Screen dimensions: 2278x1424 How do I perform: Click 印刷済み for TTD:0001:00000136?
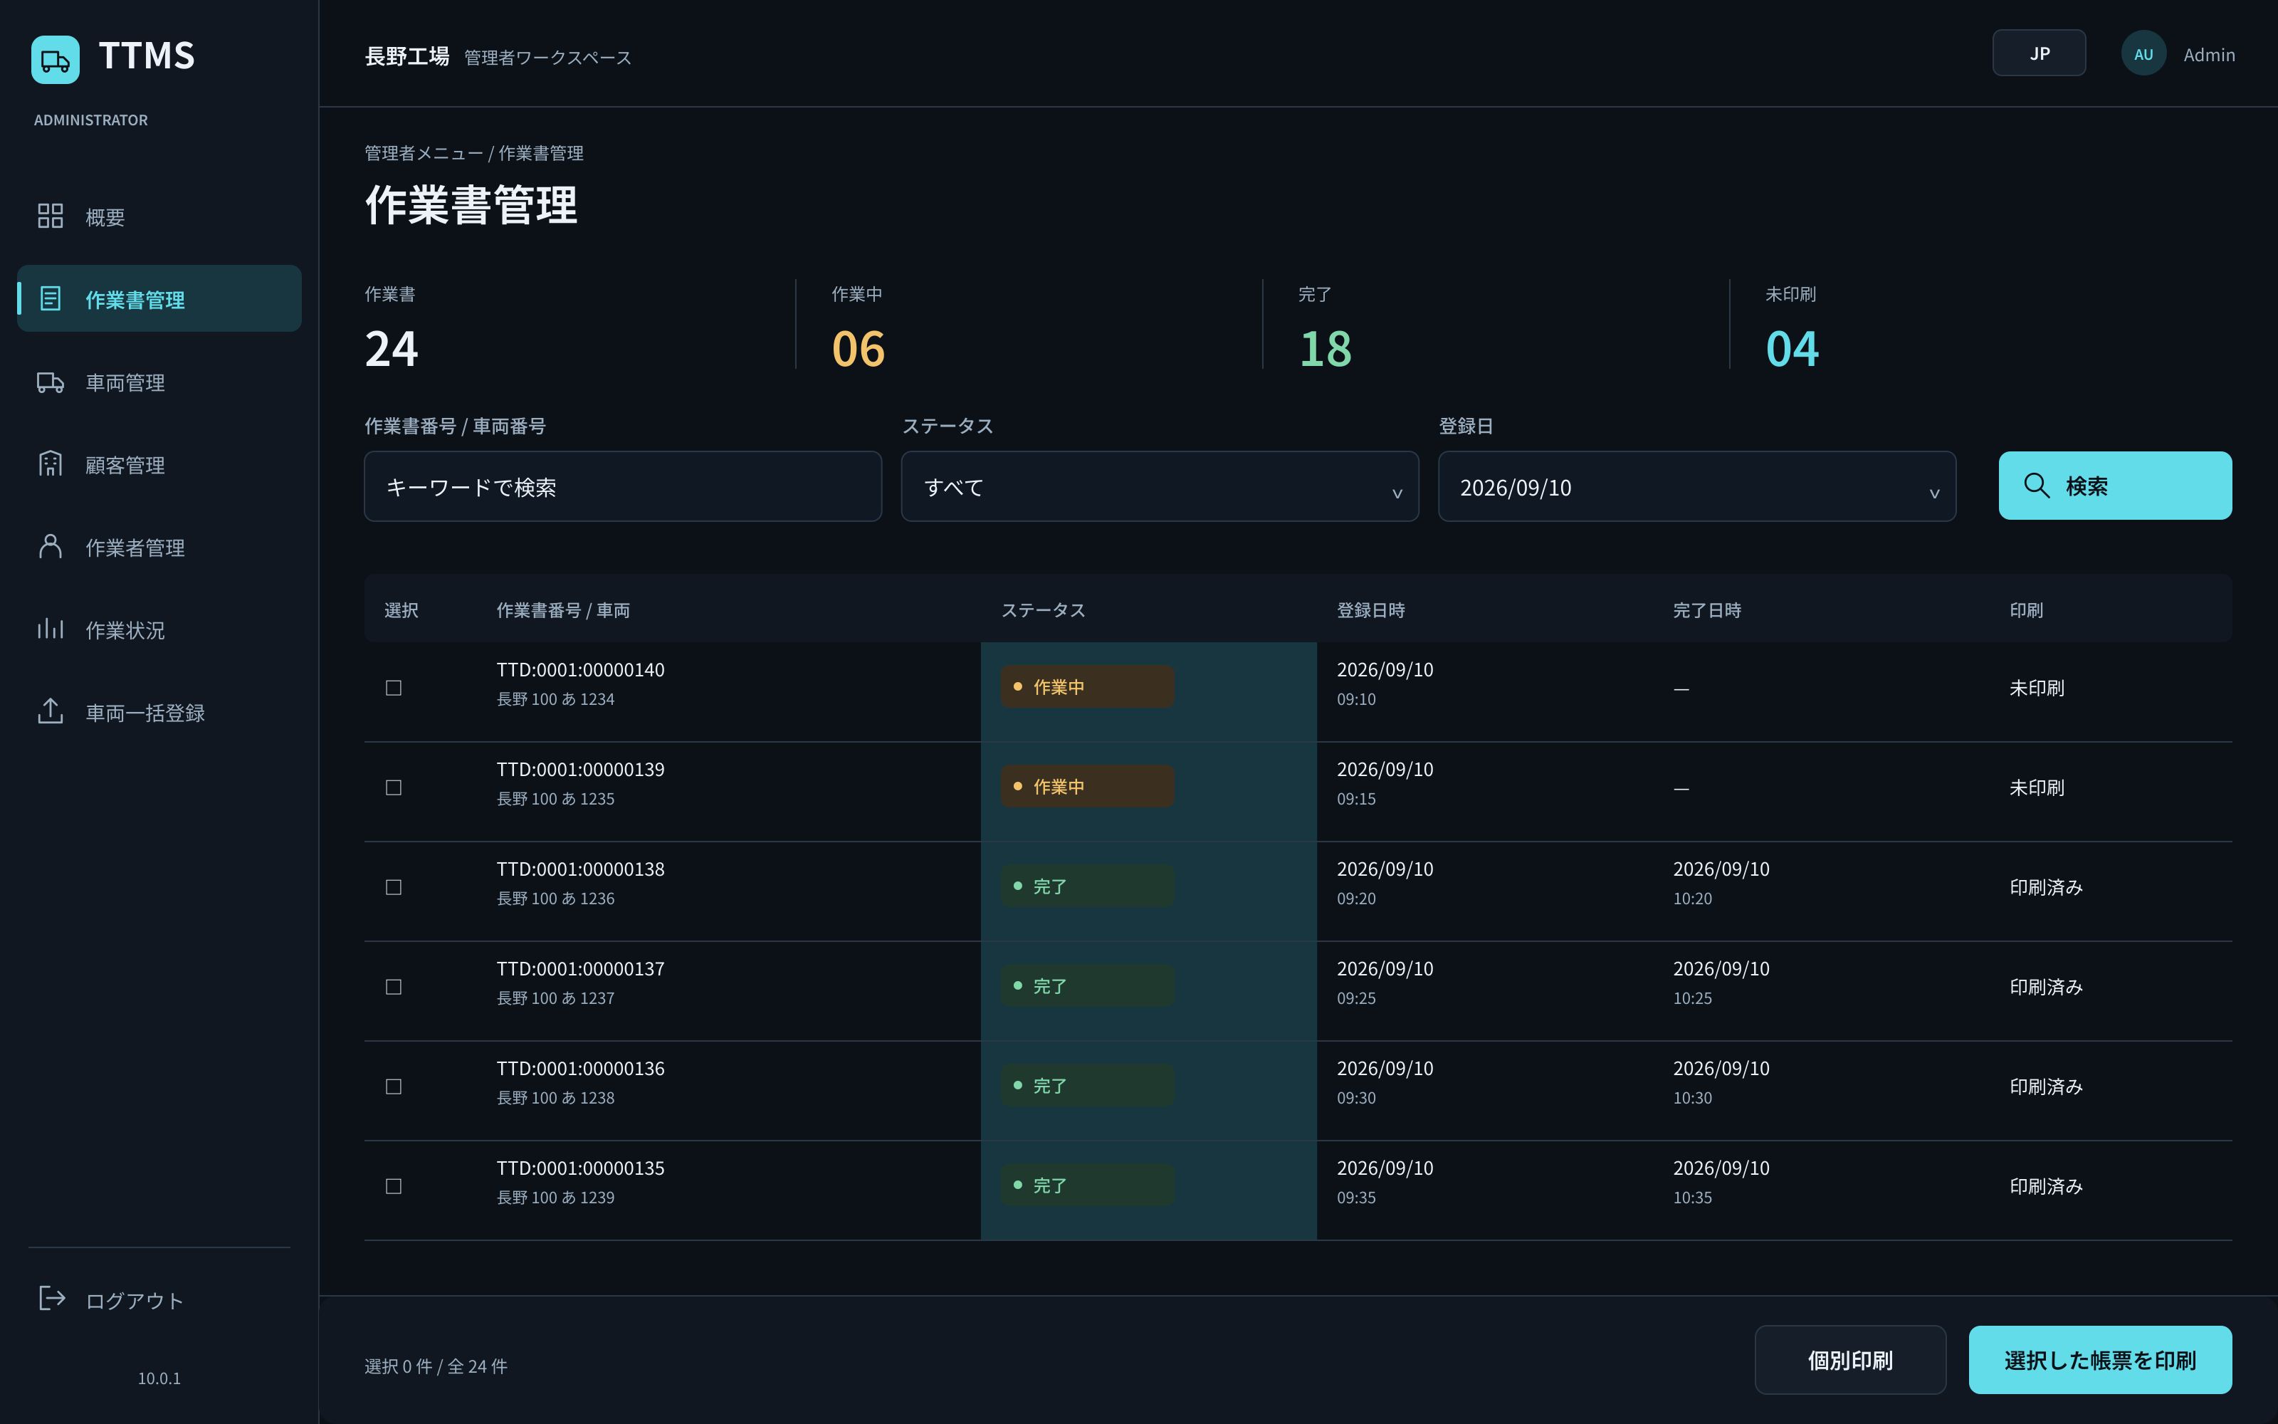pos(2045,1087)
